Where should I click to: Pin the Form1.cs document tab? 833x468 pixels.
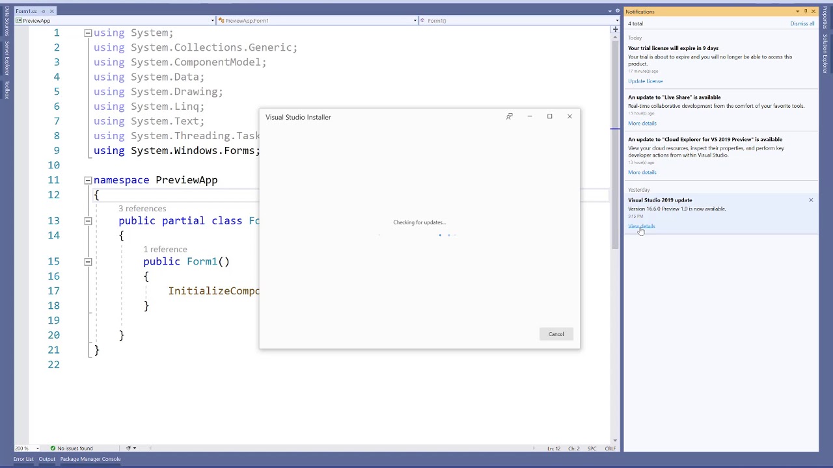click(x=44, y=11)
